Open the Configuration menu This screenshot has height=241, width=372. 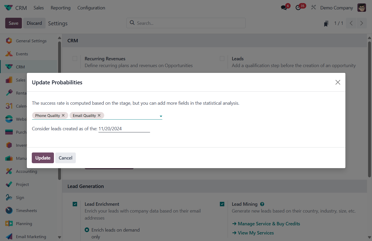91,8
